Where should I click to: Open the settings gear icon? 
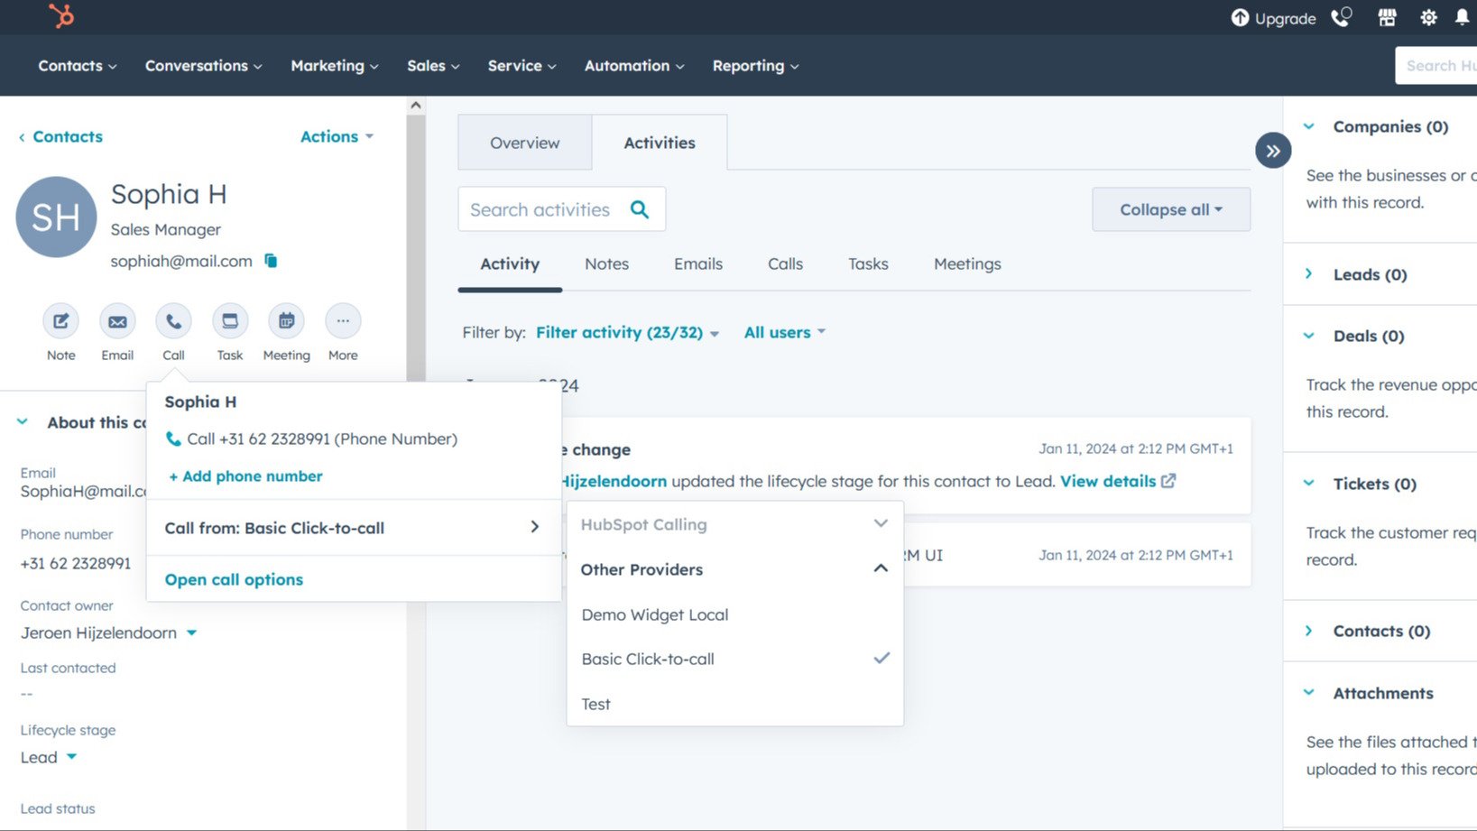click(x=1428, y=17)
